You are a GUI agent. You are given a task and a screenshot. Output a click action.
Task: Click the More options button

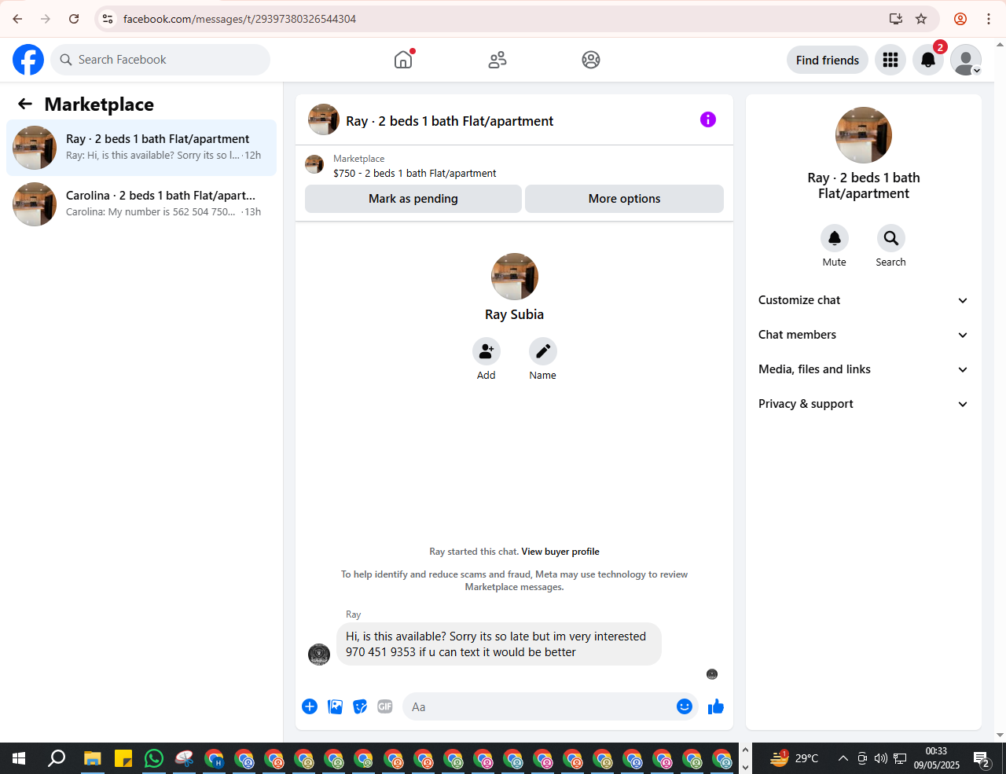624,199
